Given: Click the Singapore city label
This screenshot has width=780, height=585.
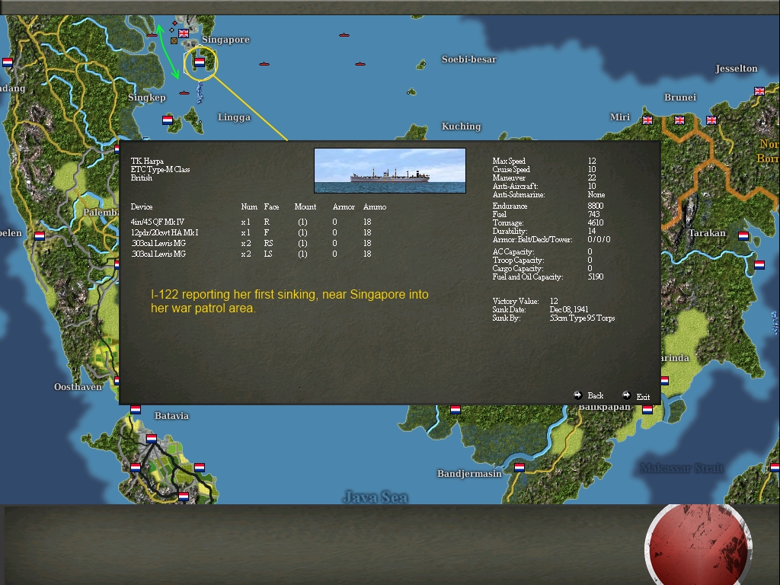Looking at the screenshot, I should pyautogui.click(x=225, y=40).
